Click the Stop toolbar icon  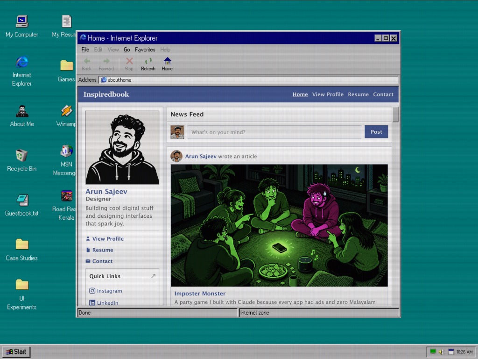pos(129,61)
